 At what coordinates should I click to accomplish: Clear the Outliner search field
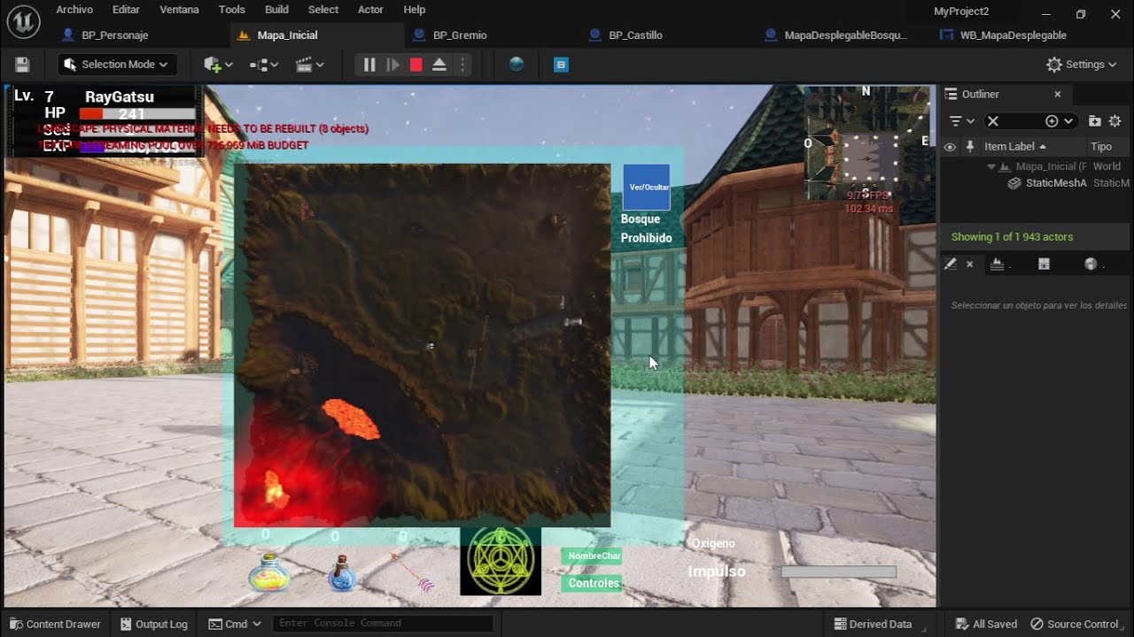[993, 121]
